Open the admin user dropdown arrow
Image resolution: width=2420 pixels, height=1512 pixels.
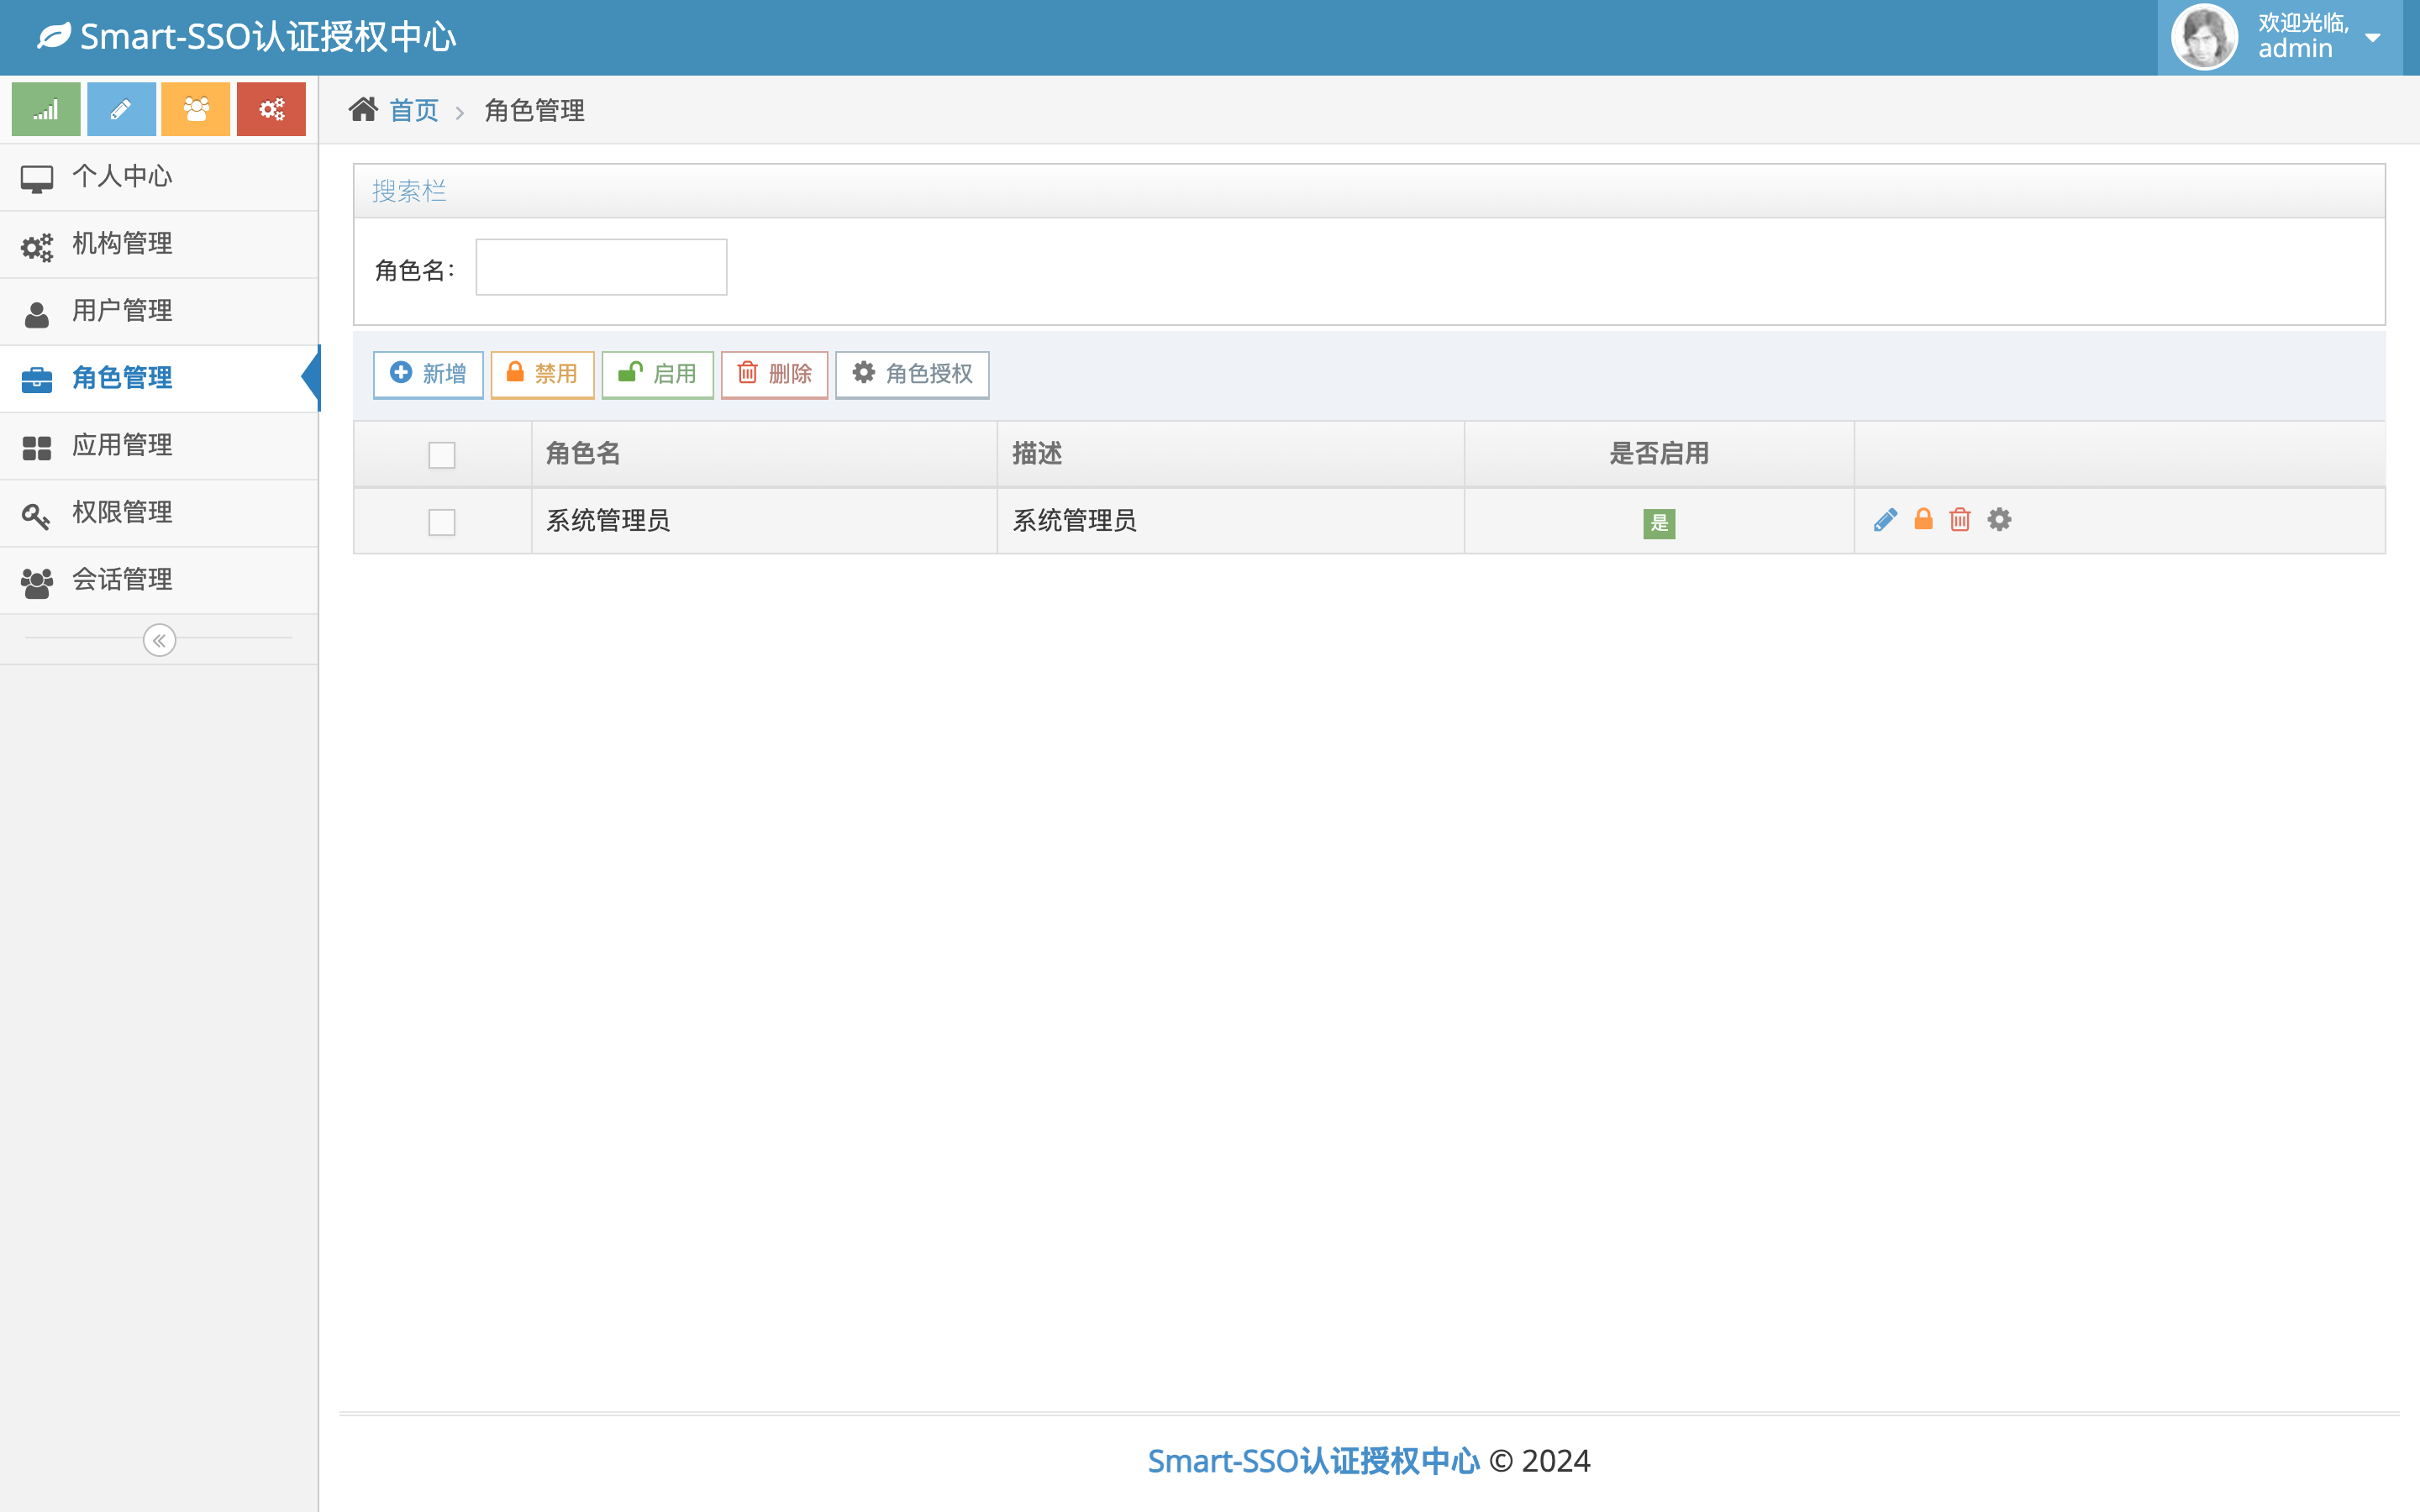click(2373, 38)
